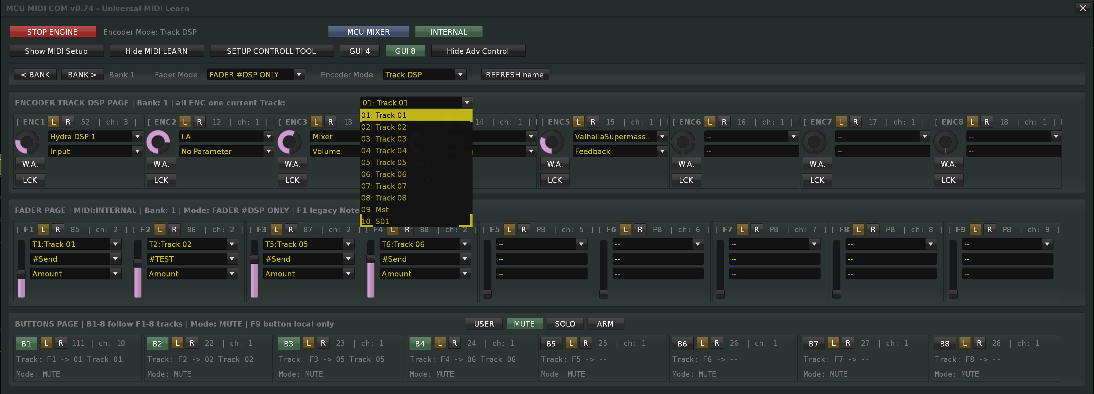This screenshot has height=394, width=1094.
Task: Select 08: Track 08 from list
Action: pyautogui.click(x=416, y=198)
